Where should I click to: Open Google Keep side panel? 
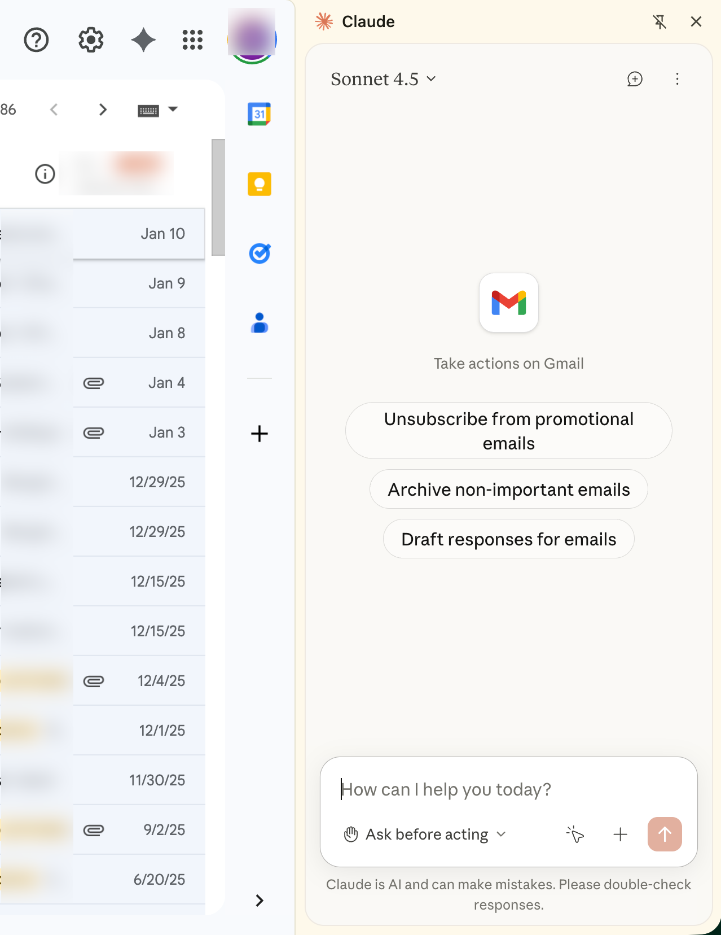260,184
